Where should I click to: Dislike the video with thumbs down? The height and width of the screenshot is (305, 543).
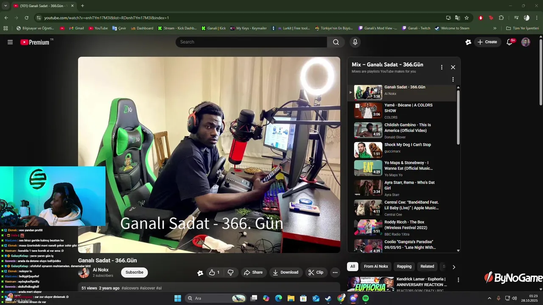click(x=231, y=272)
